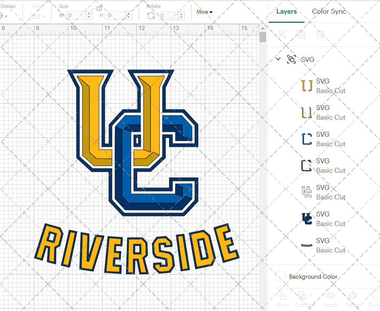Click the Attach icon
The image size is (380, 311).
pyautogui.click(x=330, y=295)
